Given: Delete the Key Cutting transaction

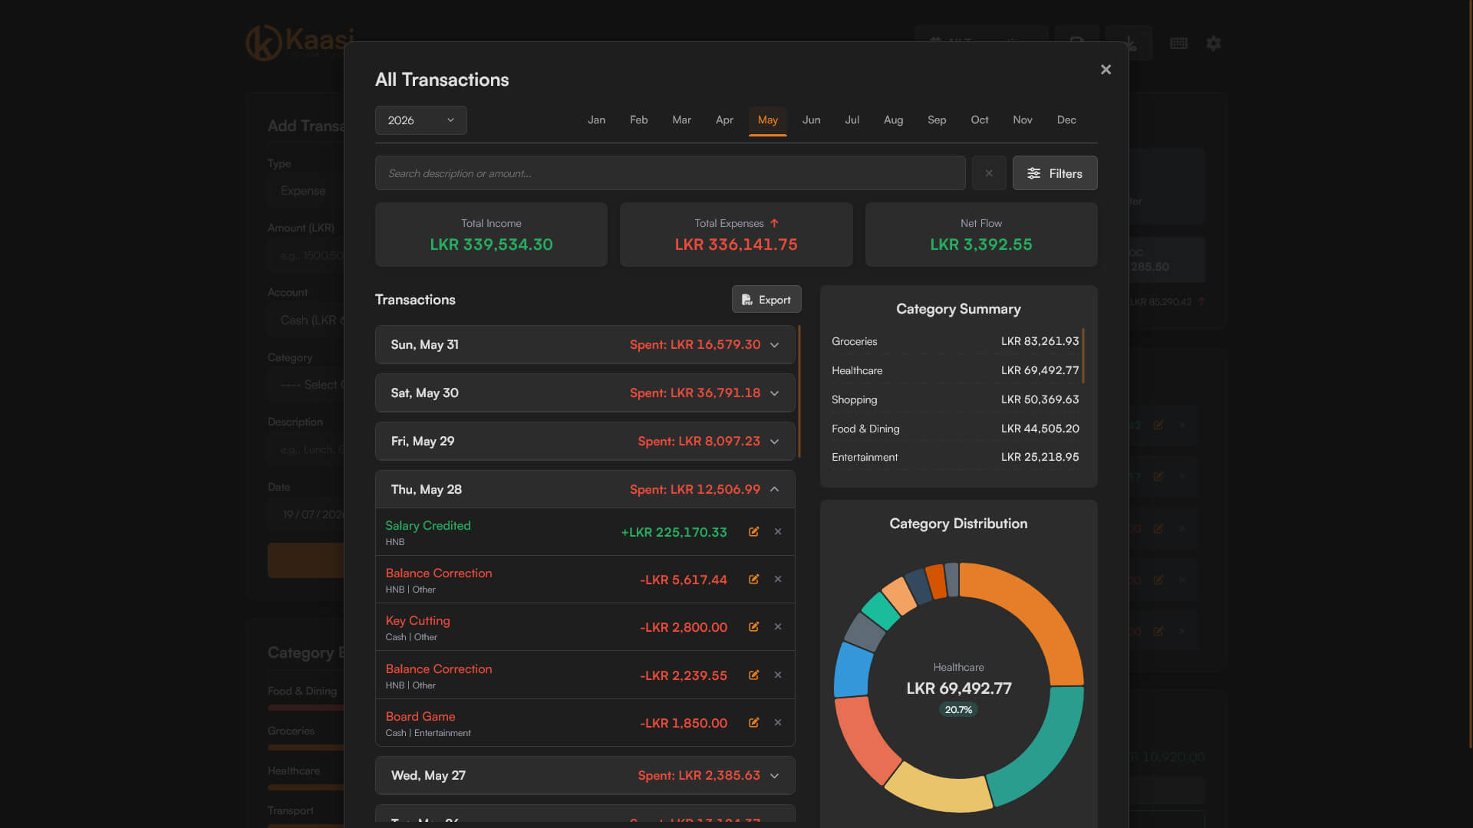Looking at the screenshot, I should [x=777, y=627].
